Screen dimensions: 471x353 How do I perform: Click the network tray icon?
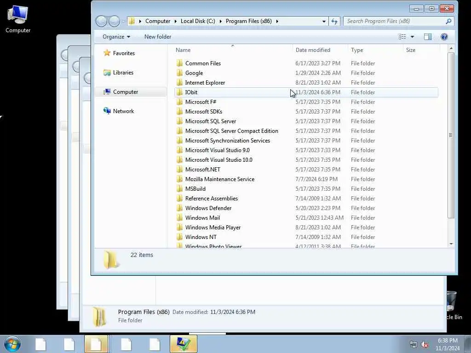click(x=414, y=345)
